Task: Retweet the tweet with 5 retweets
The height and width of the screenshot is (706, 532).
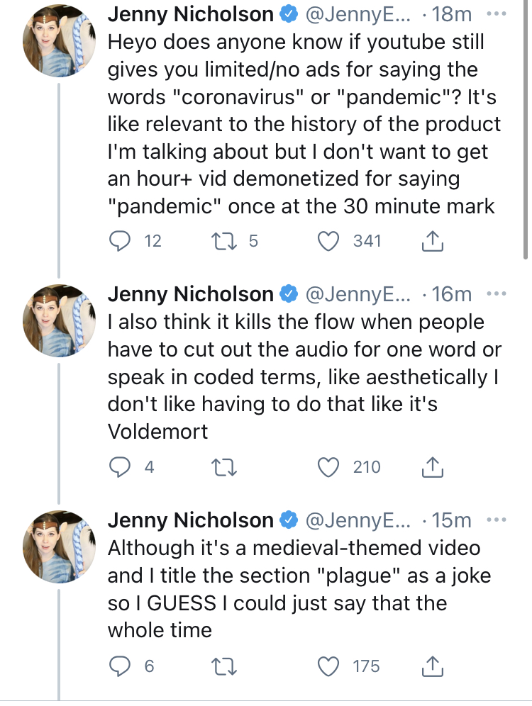Action: click(224, 241)
